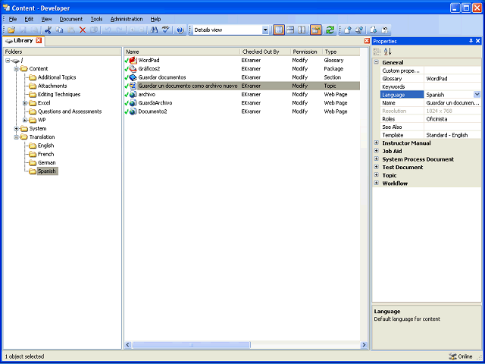Click the Cancel Check Out toolbar icon
The height and width of the screenshot is (364, 485).
(385, 30)
